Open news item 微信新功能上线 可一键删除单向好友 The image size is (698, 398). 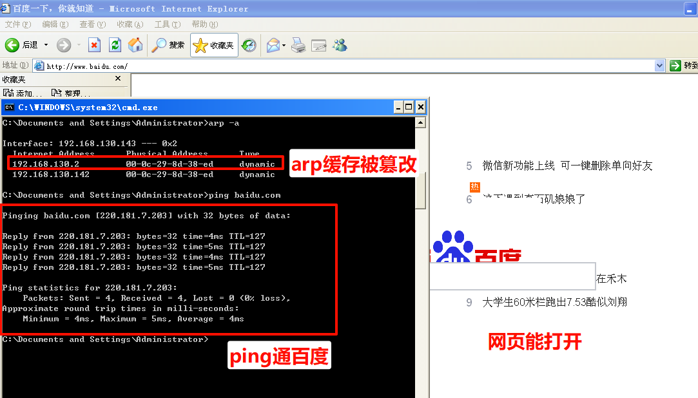567,166
